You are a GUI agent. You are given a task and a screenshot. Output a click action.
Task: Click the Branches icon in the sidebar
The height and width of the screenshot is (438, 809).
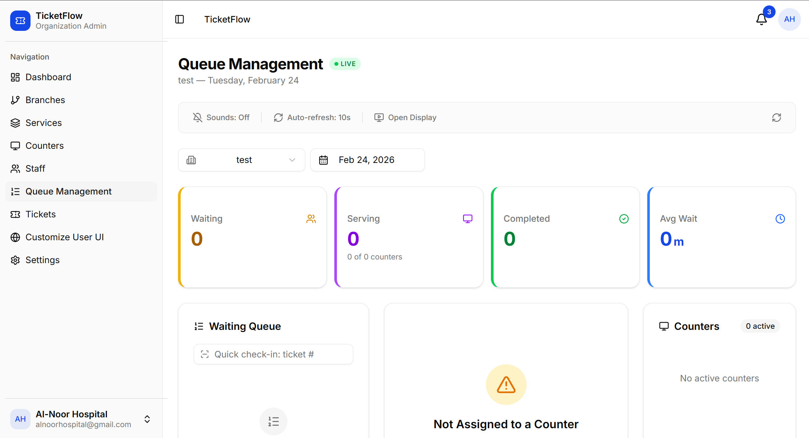tap(15, 100)
